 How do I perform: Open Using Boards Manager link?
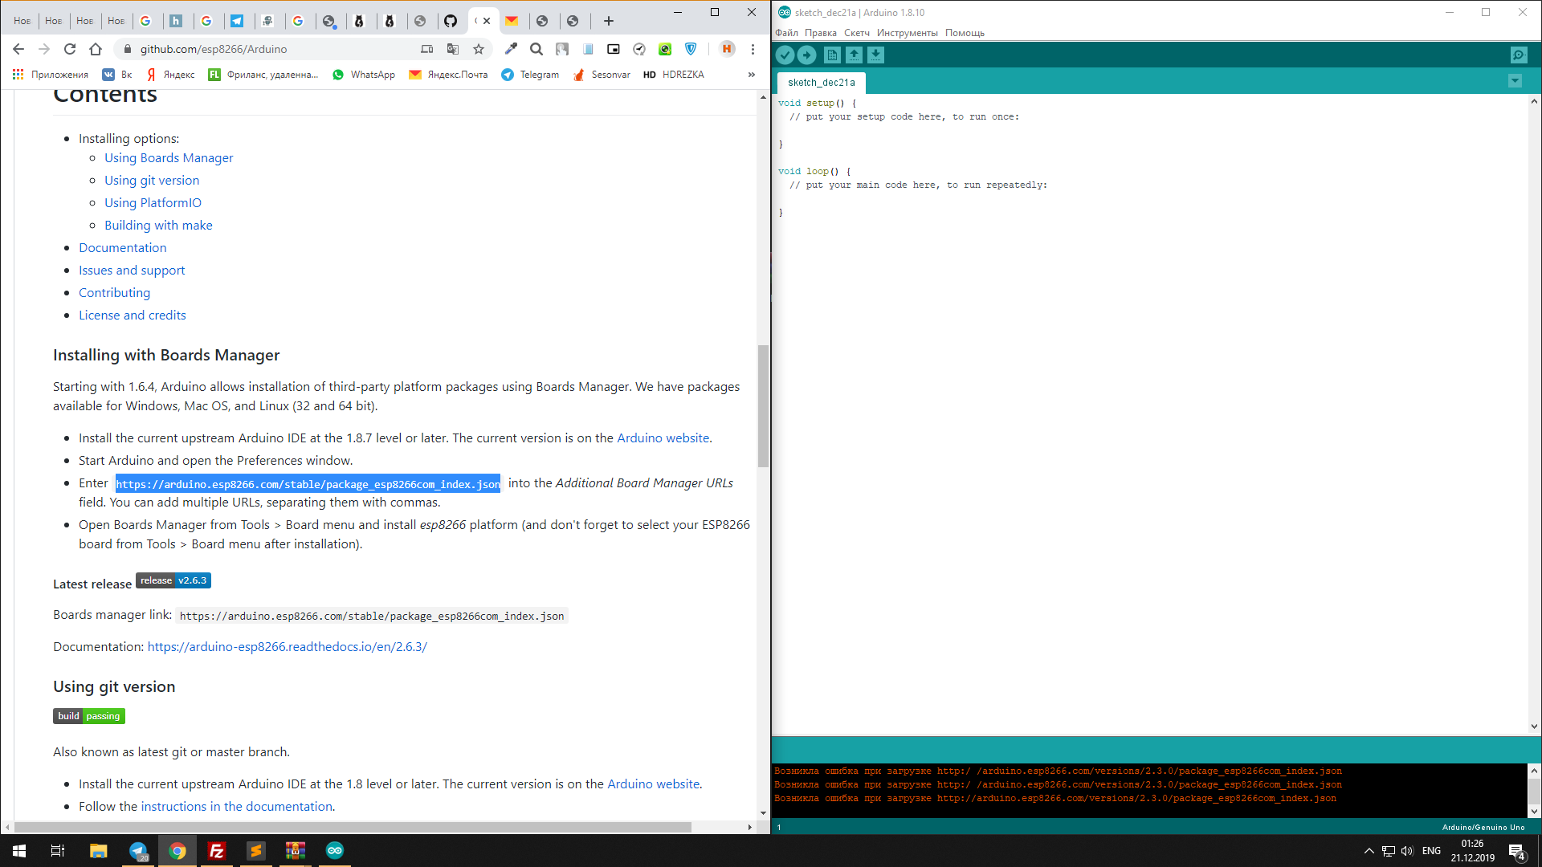point(169,158)
